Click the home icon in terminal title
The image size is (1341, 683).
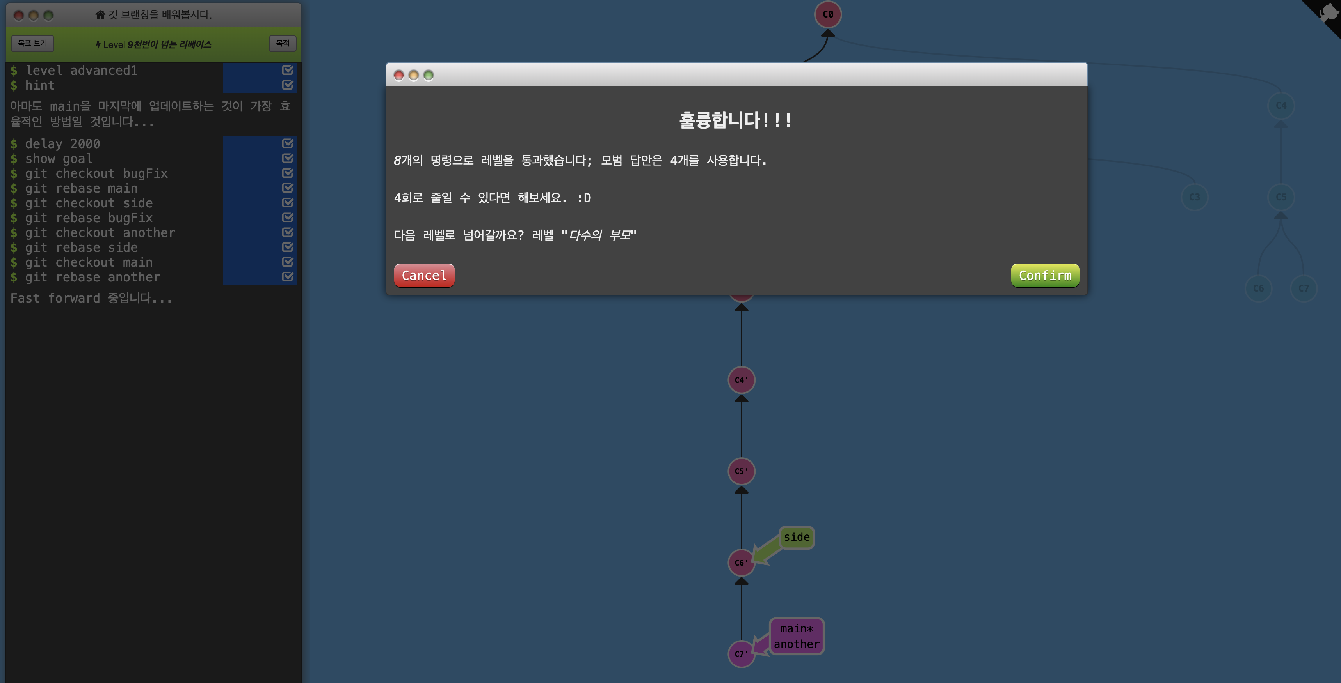point(100,14)
